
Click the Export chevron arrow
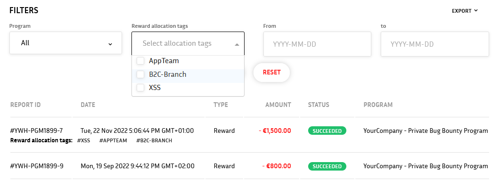coord(476,10)
